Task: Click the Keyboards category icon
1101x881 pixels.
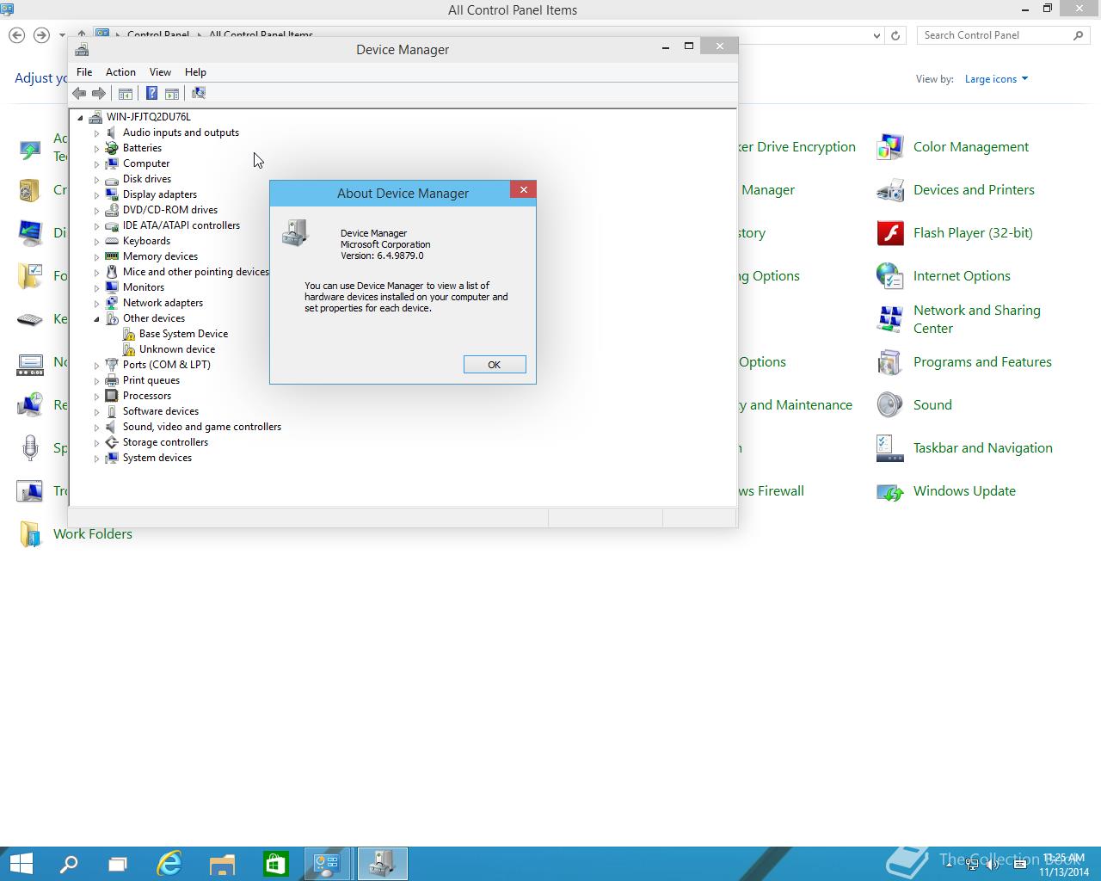Action: 112,241
